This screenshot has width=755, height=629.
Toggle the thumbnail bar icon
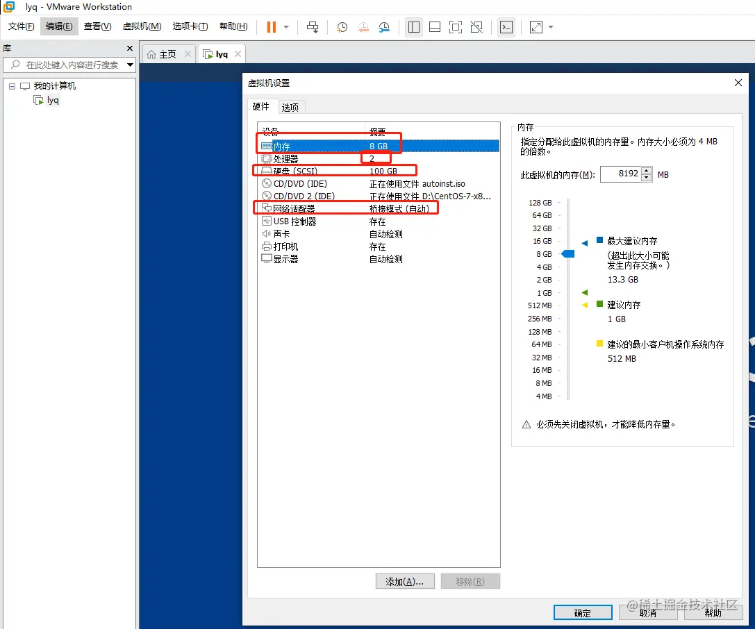pos(435,27)
